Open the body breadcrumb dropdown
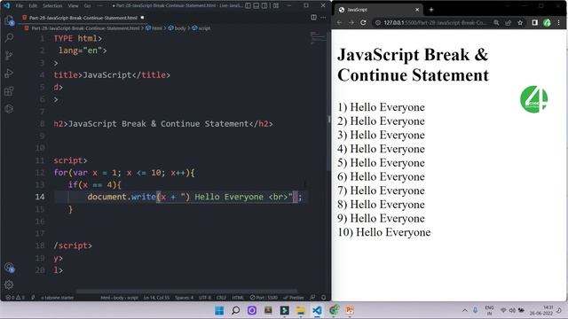Screen dimensions: 568x319 pos(177,28)
